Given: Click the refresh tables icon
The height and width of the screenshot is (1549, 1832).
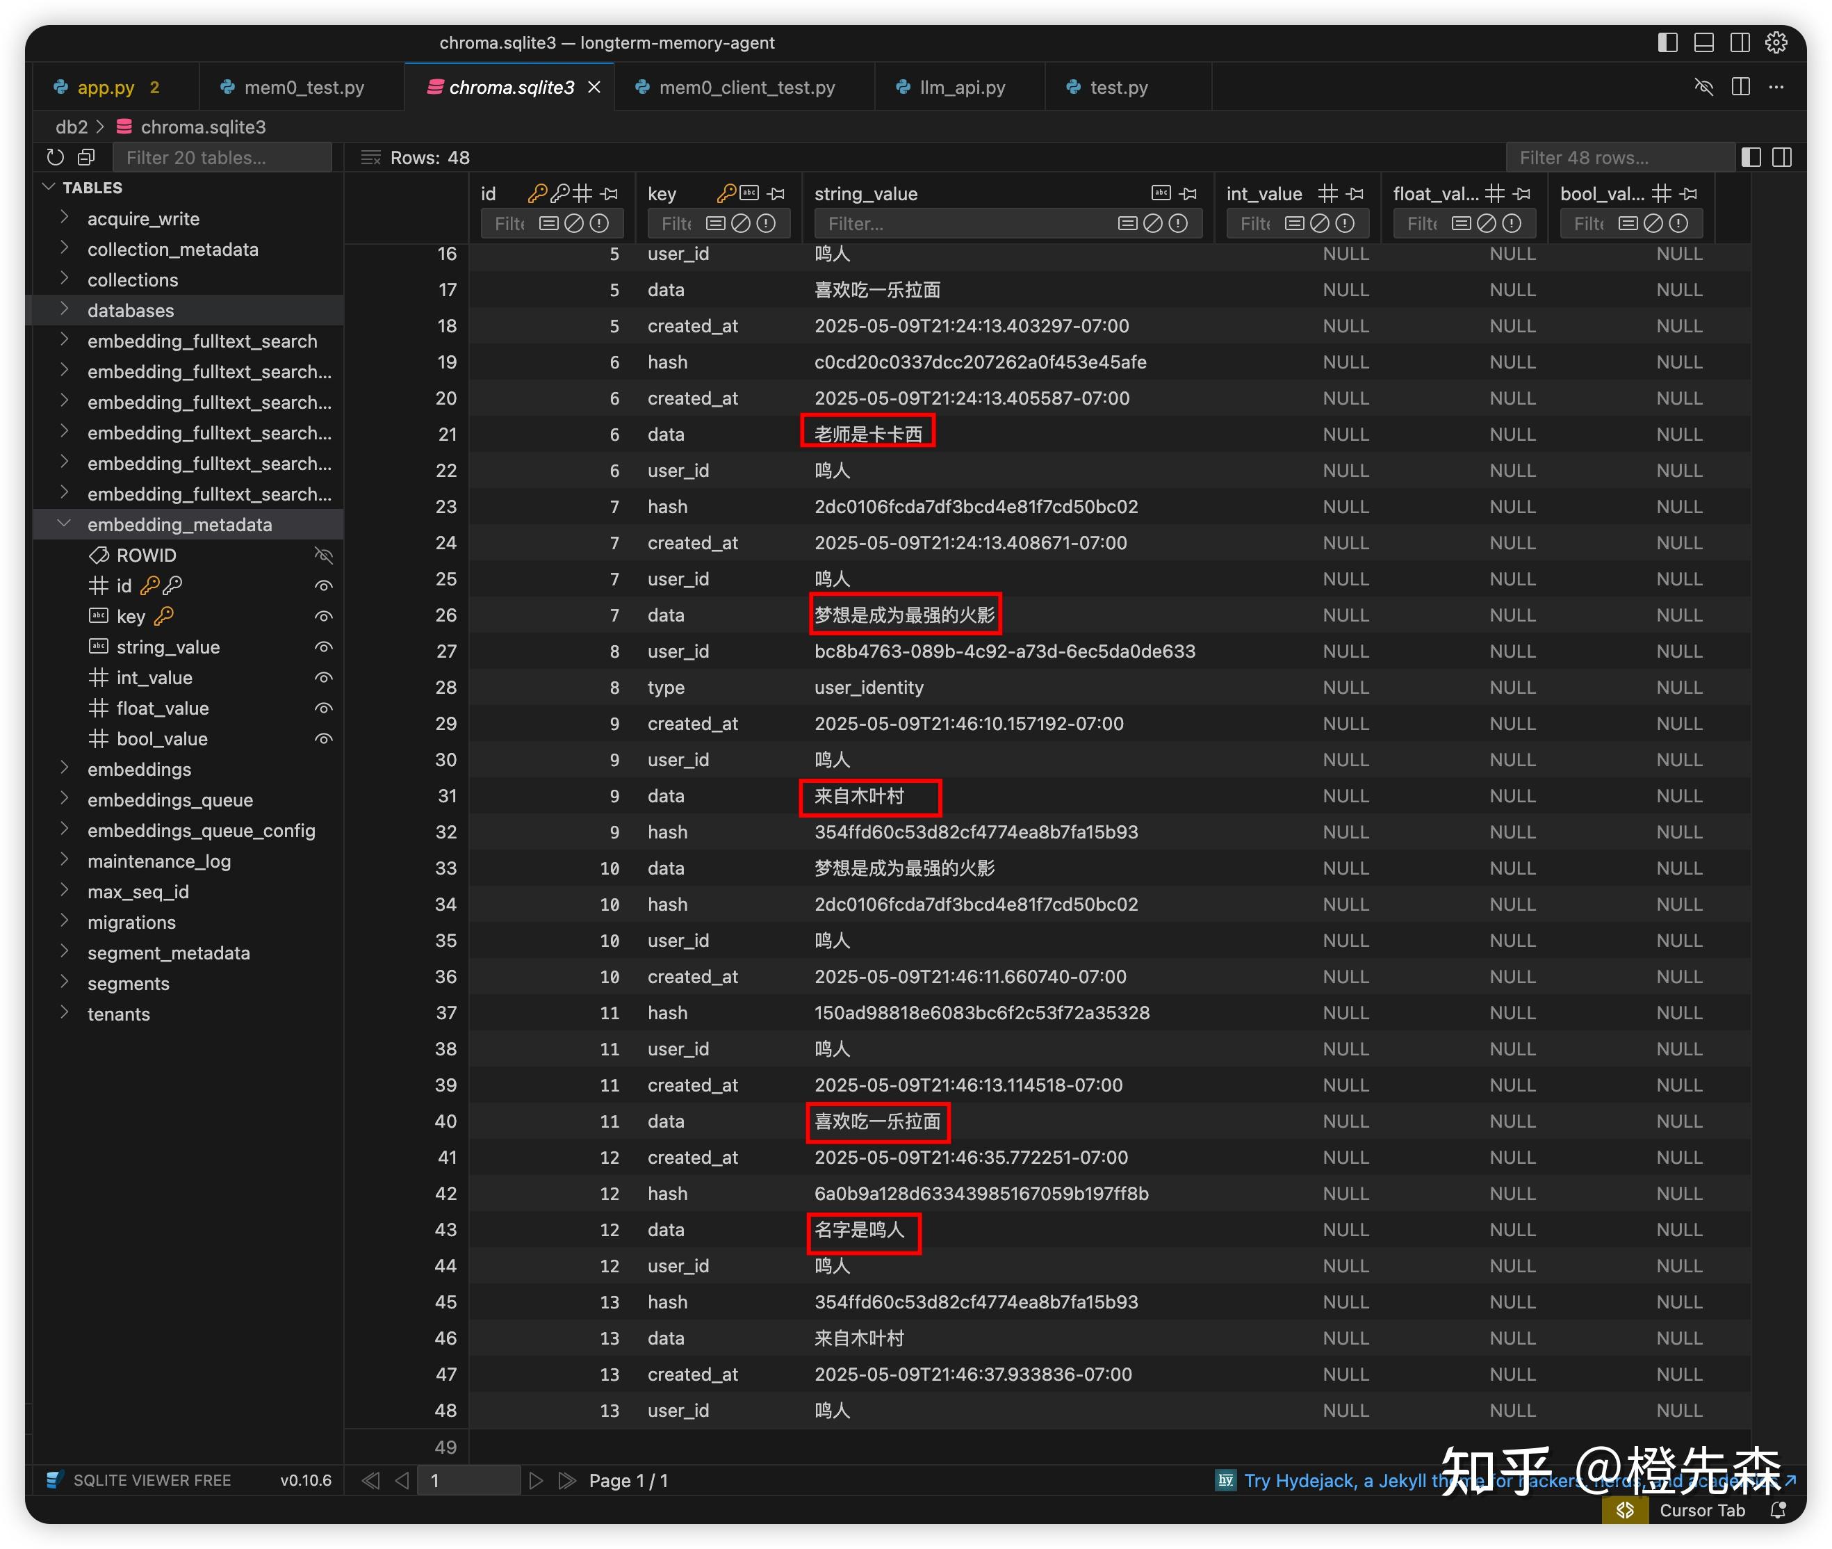Looking at the screenshot, I should pyautogui.click(x=56, y=157).
